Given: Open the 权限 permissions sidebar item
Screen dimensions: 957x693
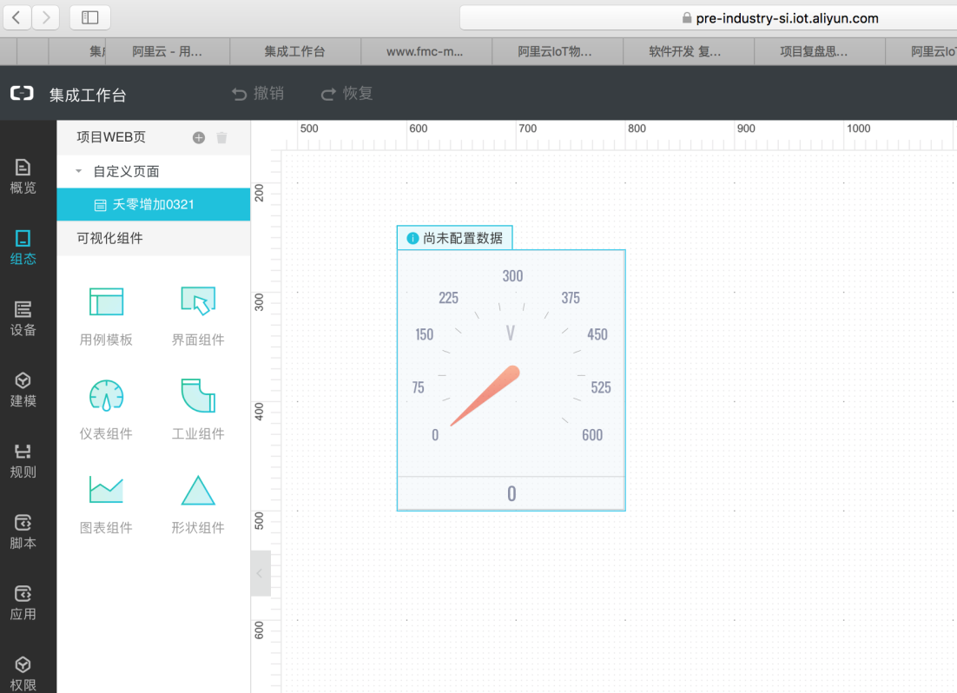Looking at the screenshot, I should (x=23, y=674).
